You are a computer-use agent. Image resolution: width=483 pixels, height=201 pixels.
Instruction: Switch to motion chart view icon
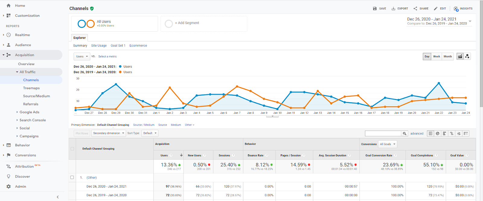click(467, 56)
